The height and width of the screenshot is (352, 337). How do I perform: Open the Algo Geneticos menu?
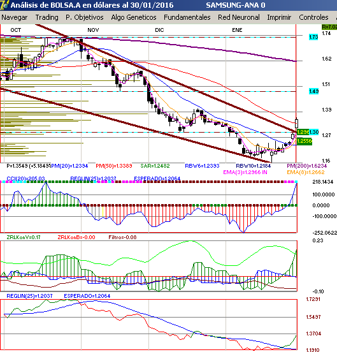coord(134,17)
